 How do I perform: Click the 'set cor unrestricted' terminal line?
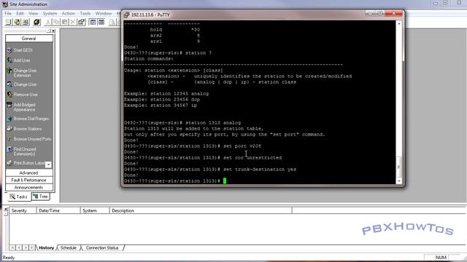pyautogui.click(x=203, y=157)
